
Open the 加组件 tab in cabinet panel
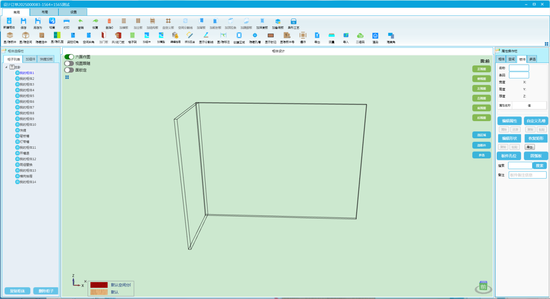tap(30, 59)
